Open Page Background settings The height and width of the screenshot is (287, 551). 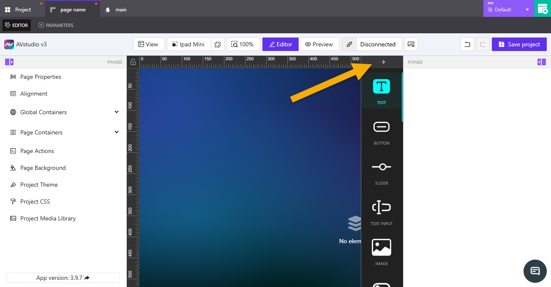43,168
